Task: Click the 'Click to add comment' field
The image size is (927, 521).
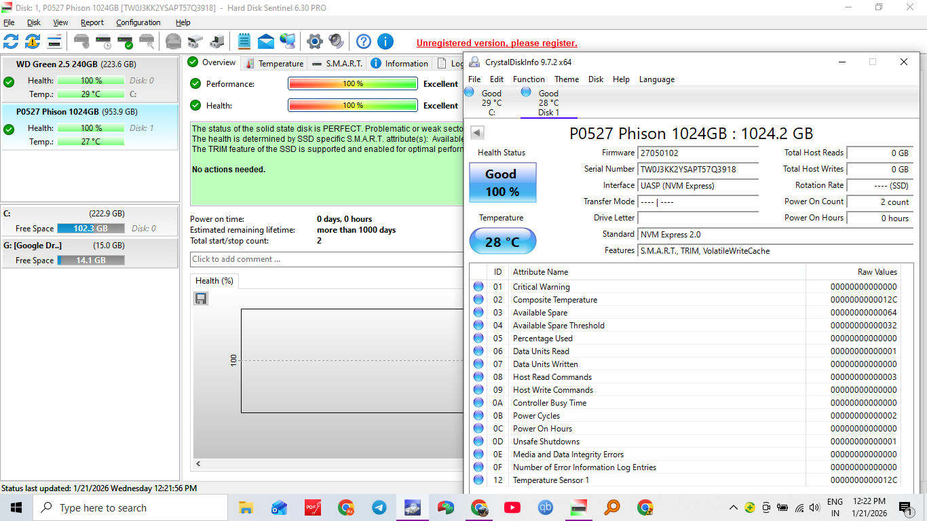Action: 326,259
